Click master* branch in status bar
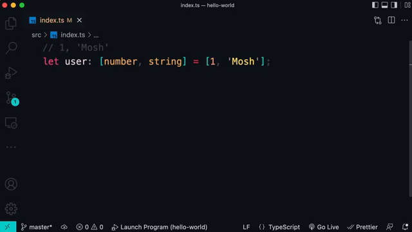 [36, 227]
